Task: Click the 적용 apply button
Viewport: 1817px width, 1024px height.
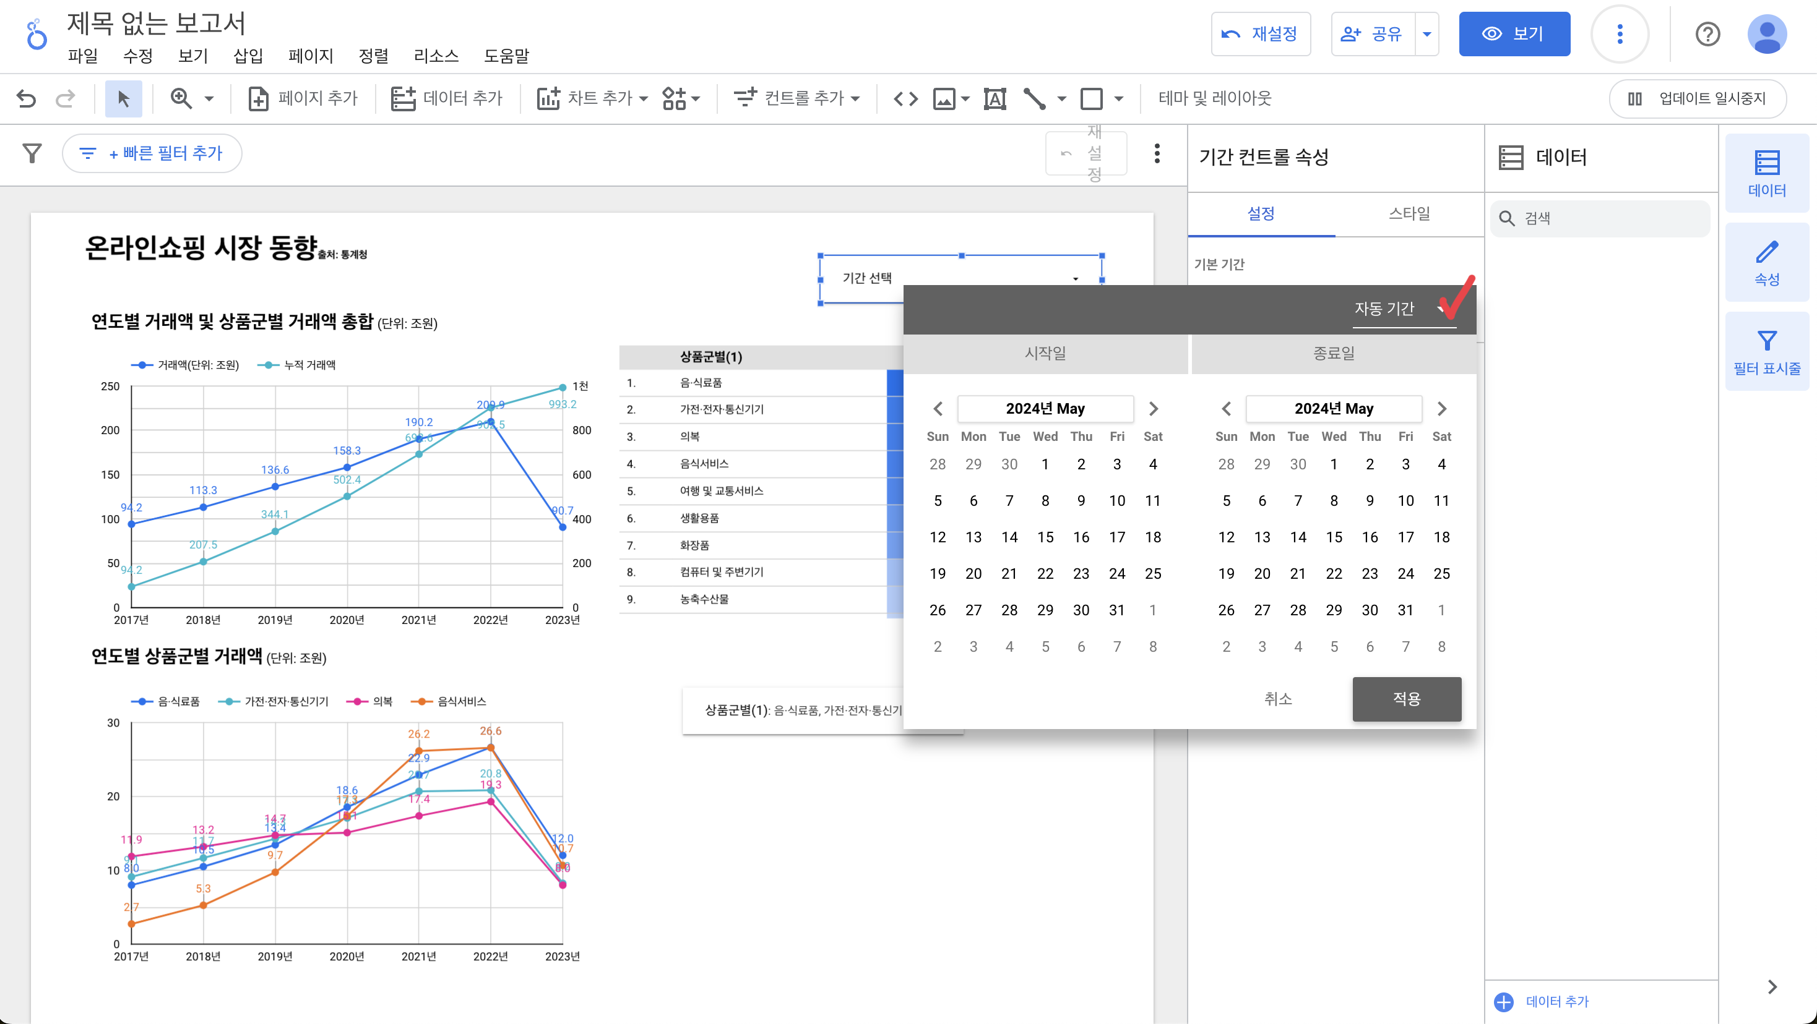Action: coord(1407,698)
